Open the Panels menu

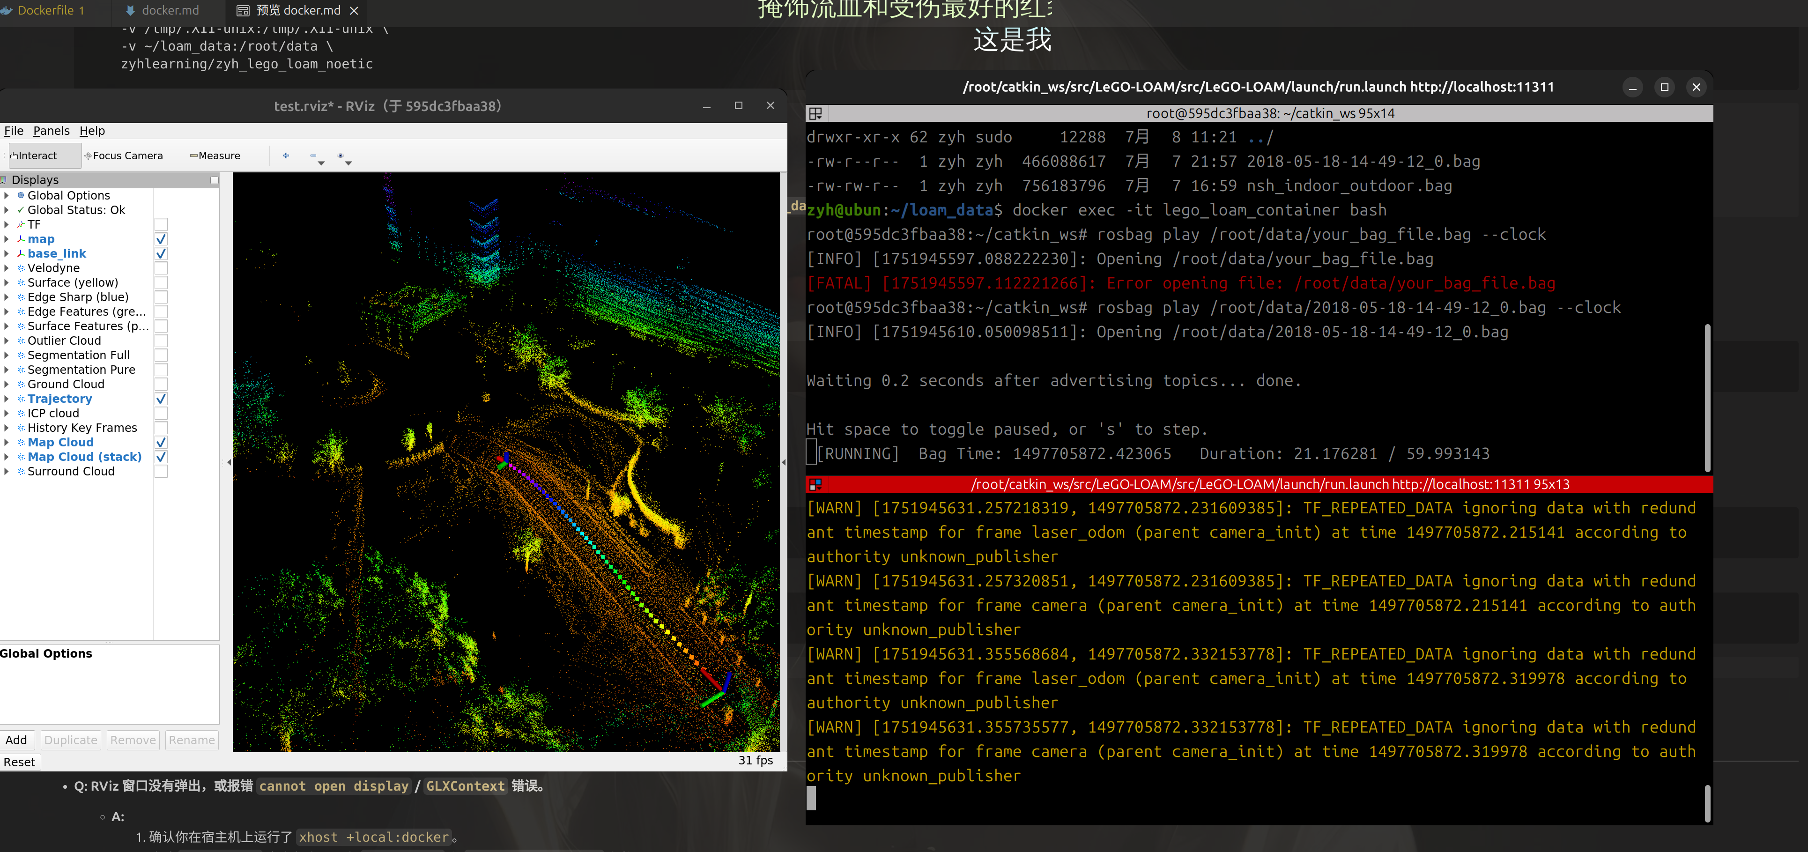(x=51, y=131)
